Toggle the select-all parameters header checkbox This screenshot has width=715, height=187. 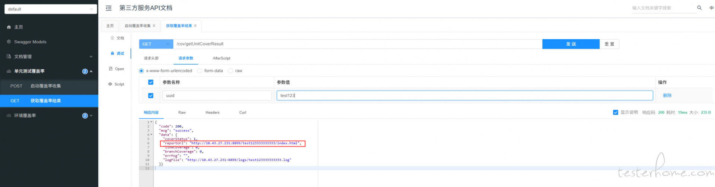pos(151,82)
